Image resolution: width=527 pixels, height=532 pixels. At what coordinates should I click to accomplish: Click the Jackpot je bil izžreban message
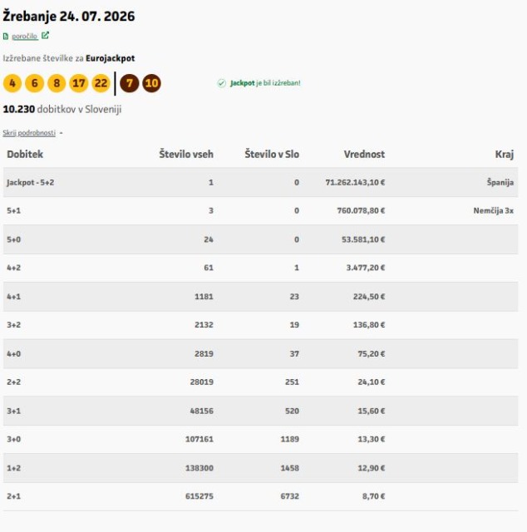[x=265, y=83]
